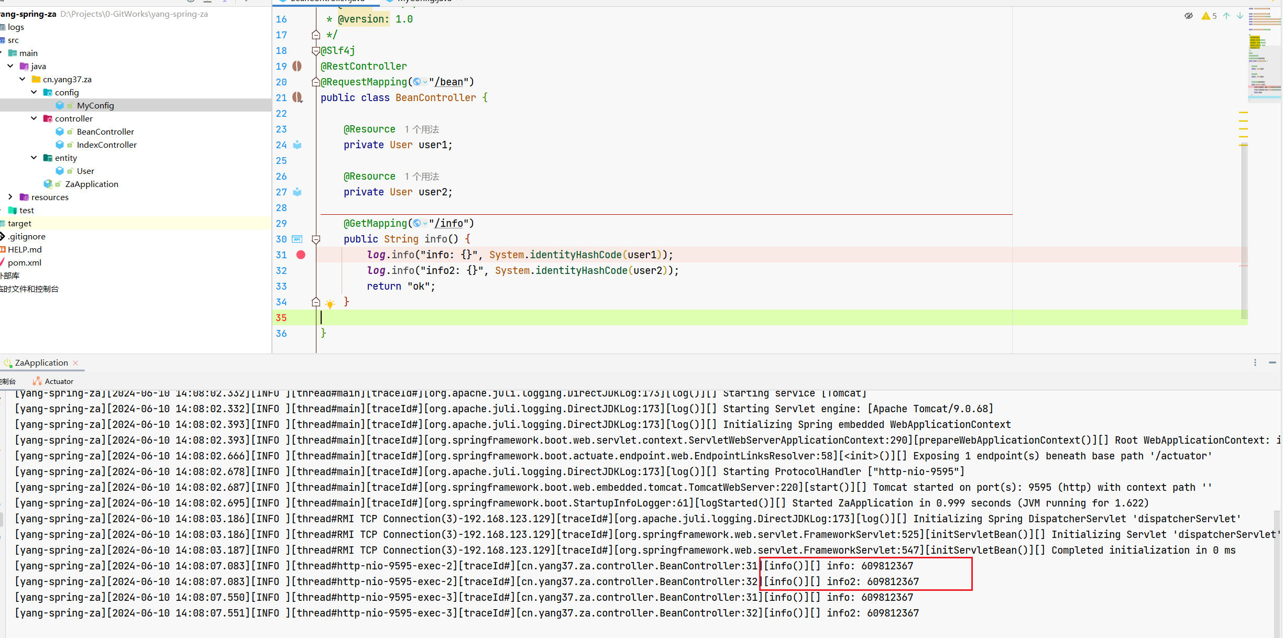Screen dimensions: 1283x638
Task: Click the code minimap preview in the editor corner
Action: click(x=1265, y=55)
